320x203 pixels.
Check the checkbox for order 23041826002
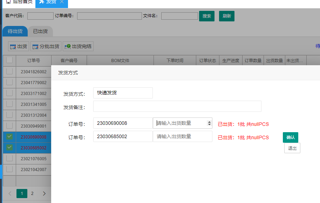9,72
